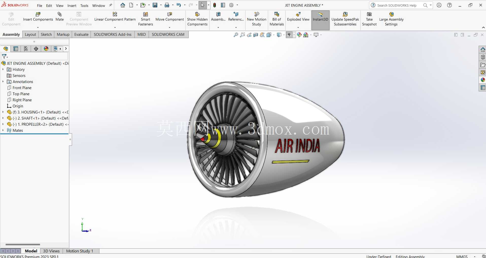The image size is (486, 258).
Task: Click Move Component button
Action: (x=169, y=17)
